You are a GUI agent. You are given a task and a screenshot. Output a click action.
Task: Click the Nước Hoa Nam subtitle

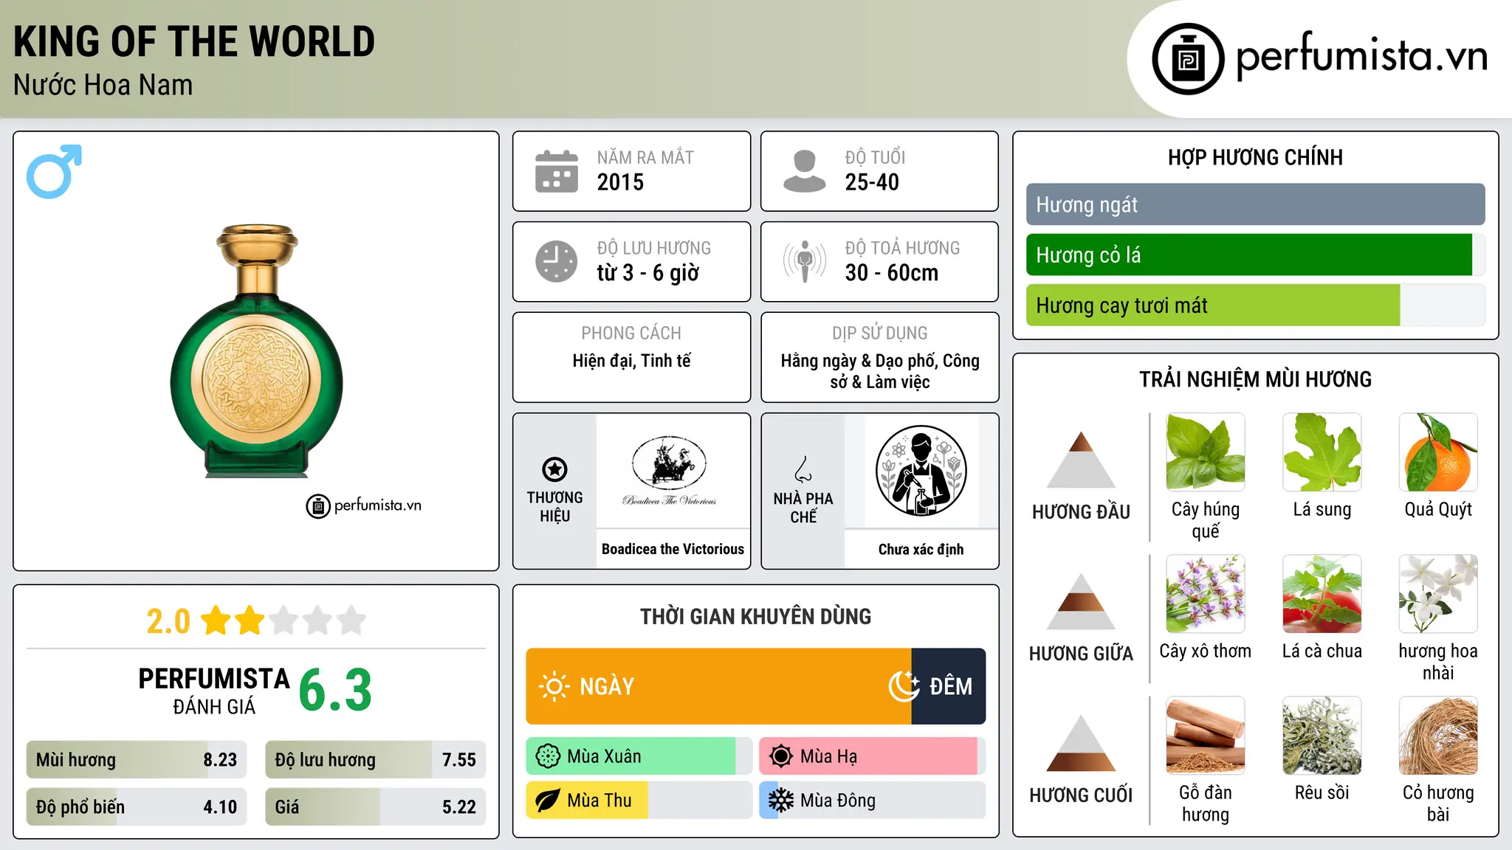pyautogui.click(x=103, y=85)
